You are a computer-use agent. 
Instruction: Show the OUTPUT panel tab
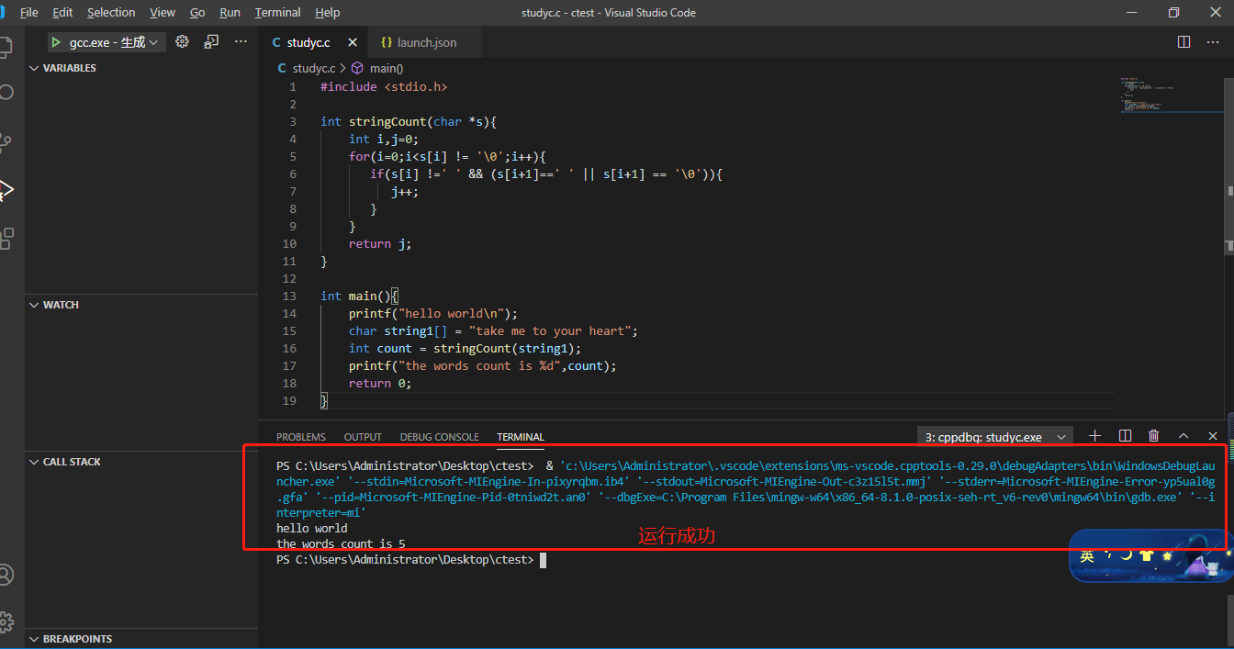[x=363, y=437]
